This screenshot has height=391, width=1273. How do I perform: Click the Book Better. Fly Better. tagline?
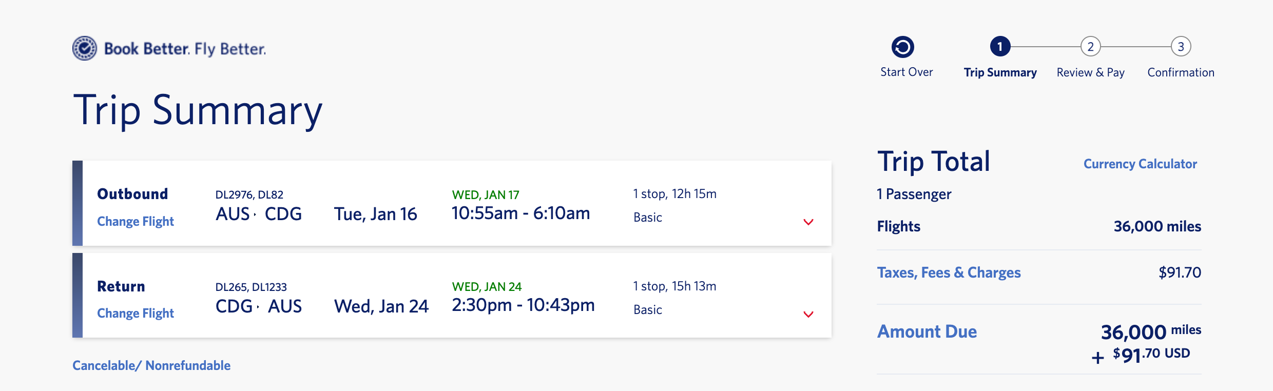[185, 49]
